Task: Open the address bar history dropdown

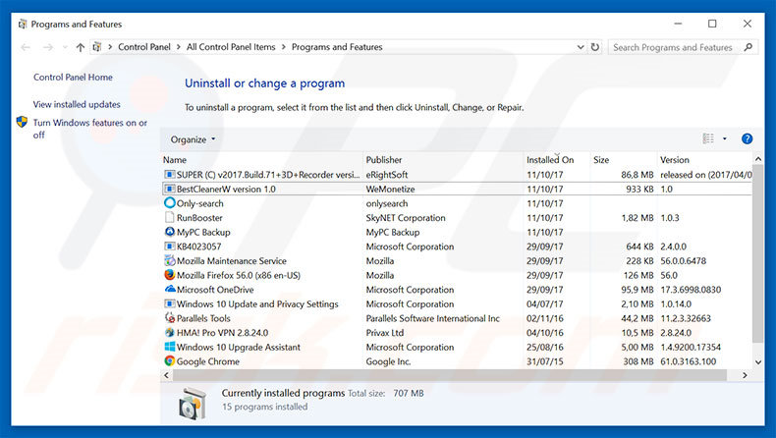Action: (580, 47)
